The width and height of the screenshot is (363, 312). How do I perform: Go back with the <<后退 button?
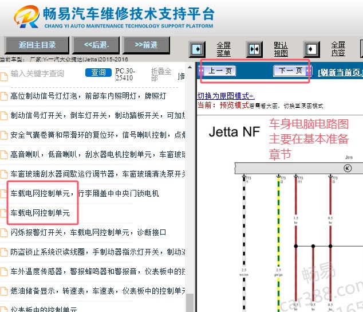pyautogui.click(x=96, y=45)
